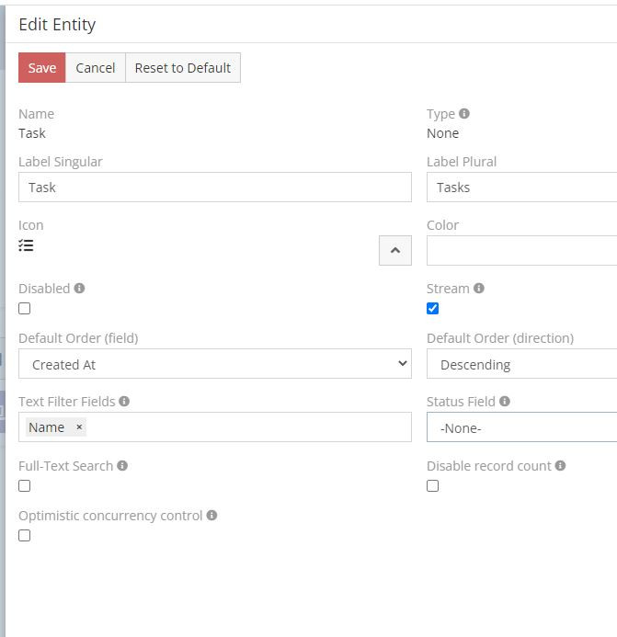Uncheck the Stream checkbox

click(x=433, y=309)
